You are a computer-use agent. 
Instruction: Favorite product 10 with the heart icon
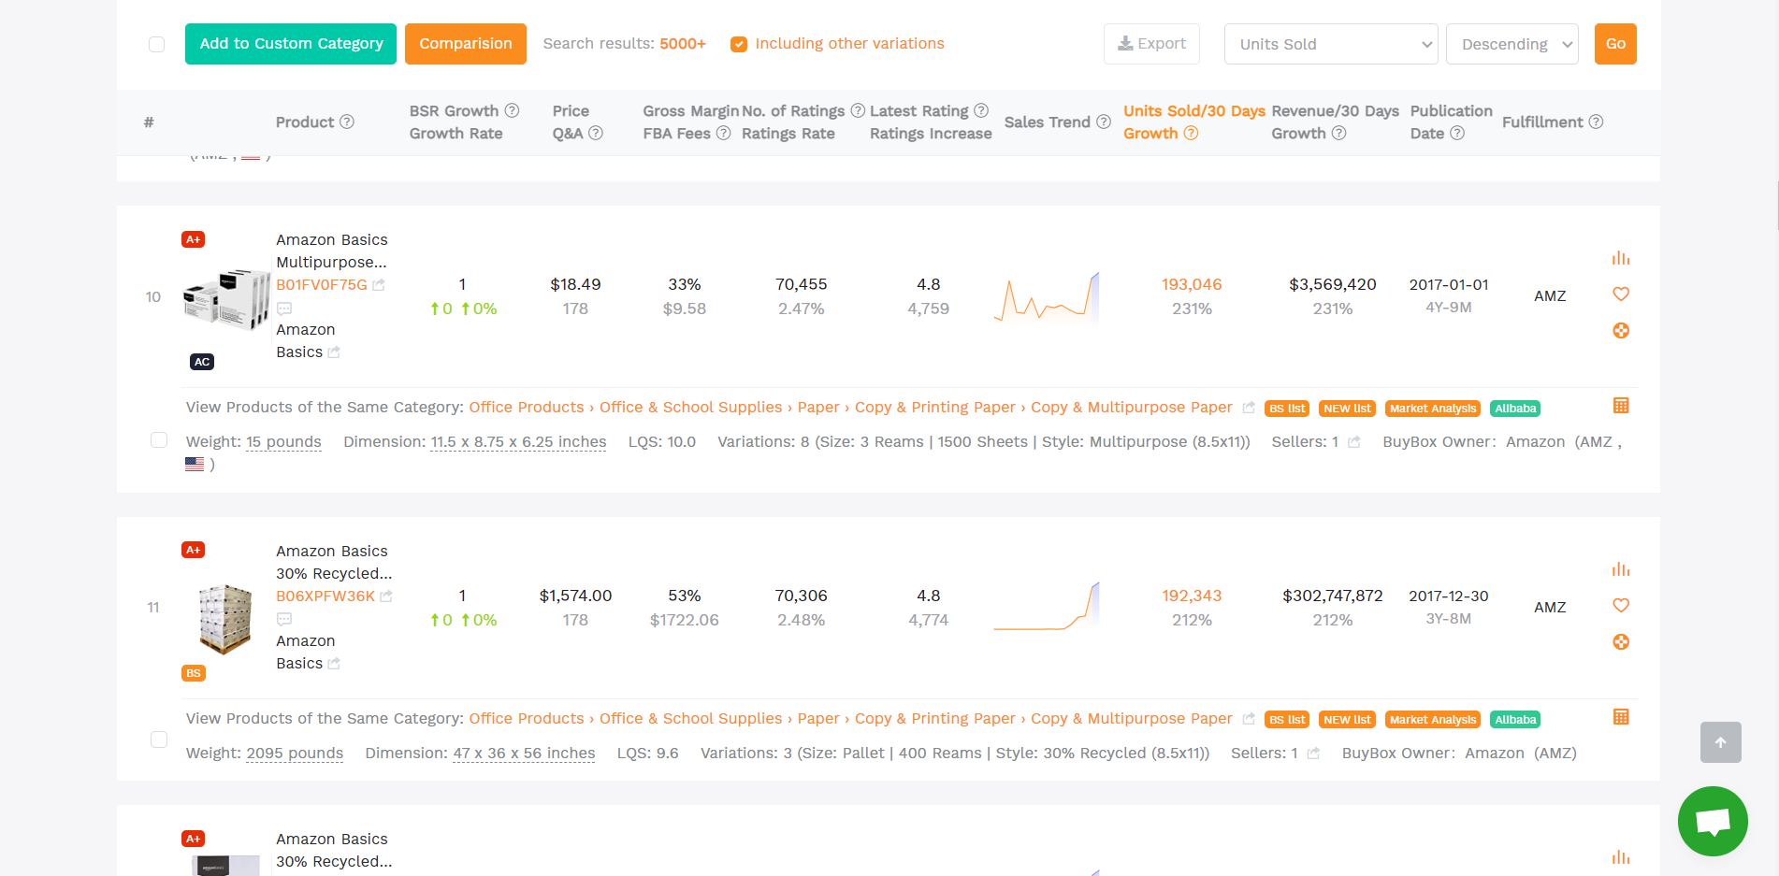1621,294
